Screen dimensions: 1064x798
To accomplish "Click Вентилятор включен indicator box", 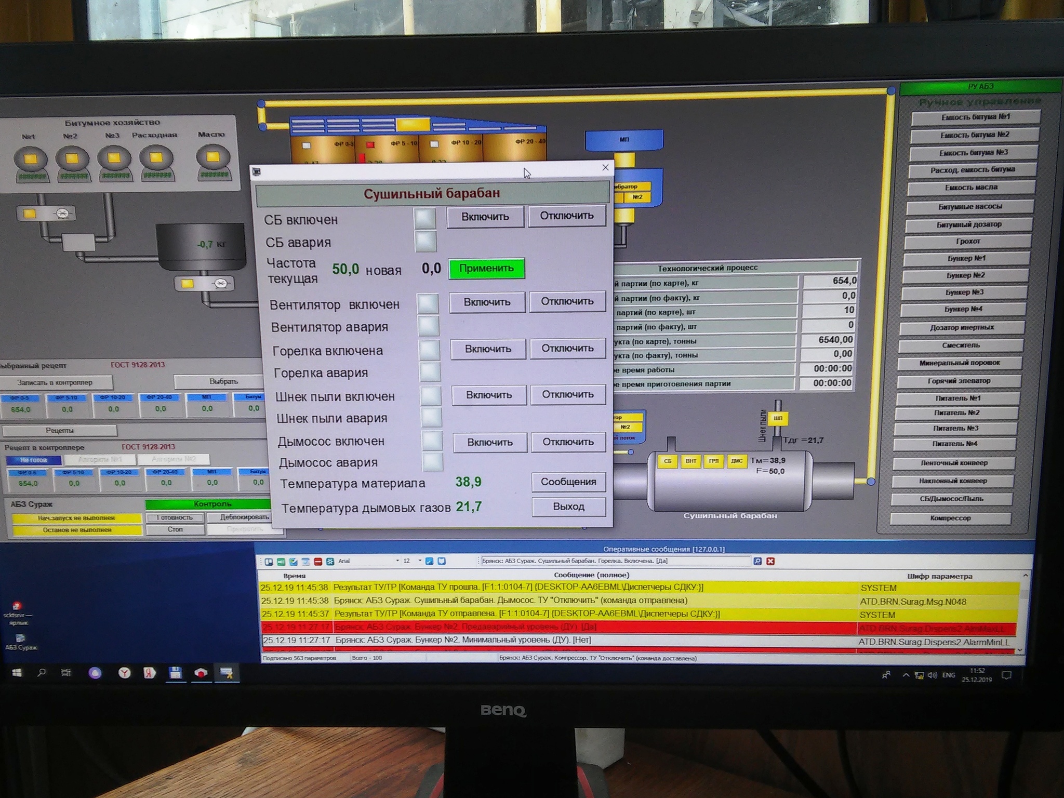I will point(428,303).
